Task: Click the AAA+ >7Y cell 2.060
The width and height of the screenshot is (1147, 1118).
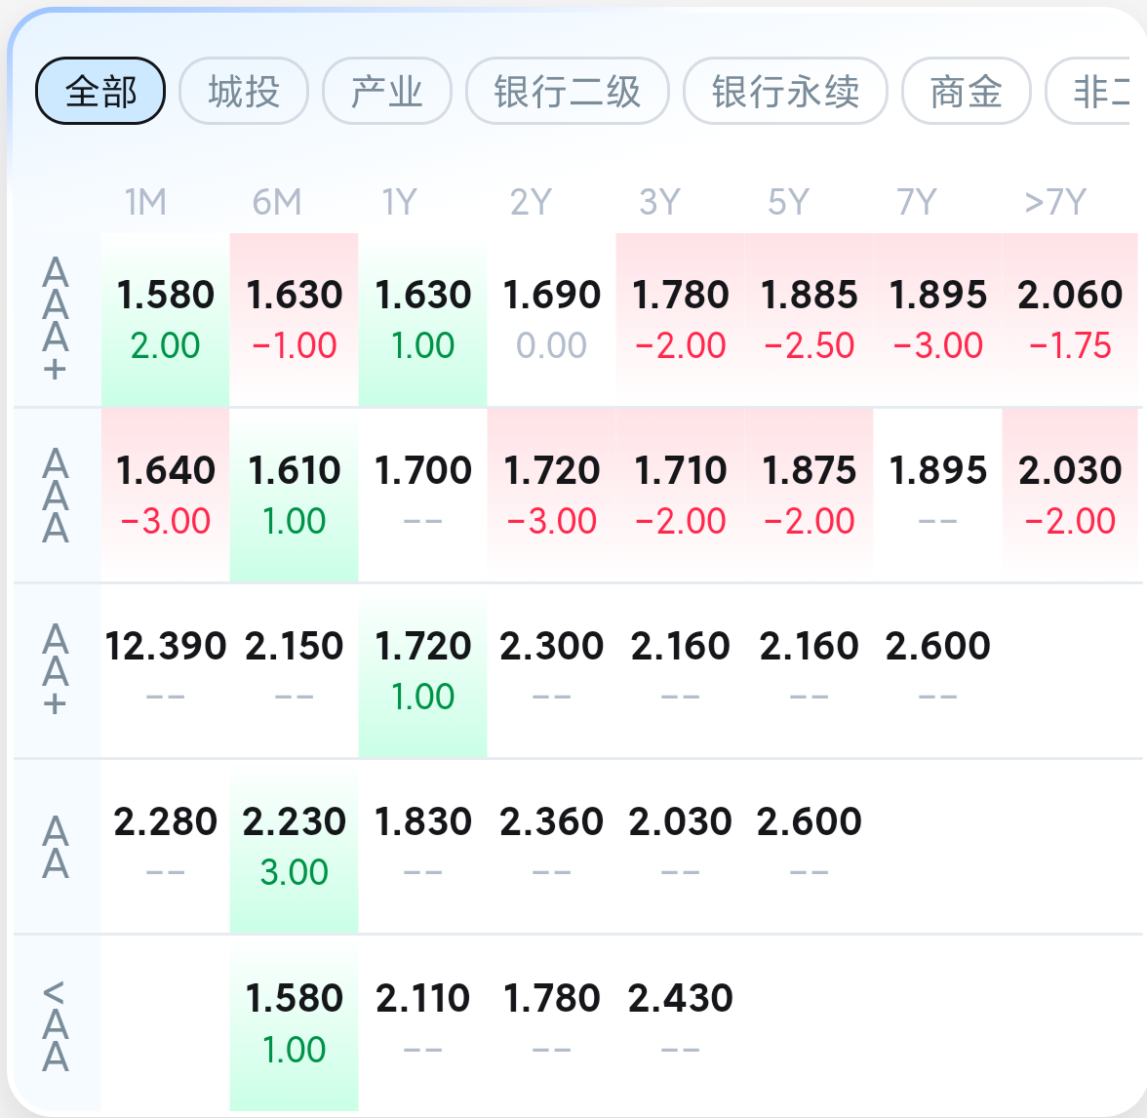Action: click(x=1070, y=319)
